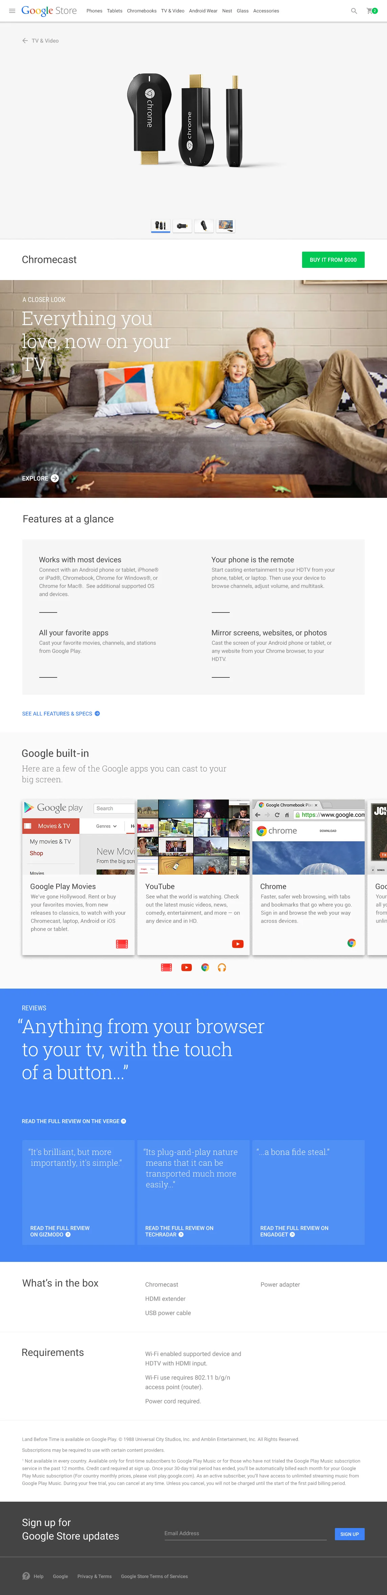This screenshot has height=1595, width=387.
Task: Click See All Features & Specs link
Action: (x=61, y=713)
